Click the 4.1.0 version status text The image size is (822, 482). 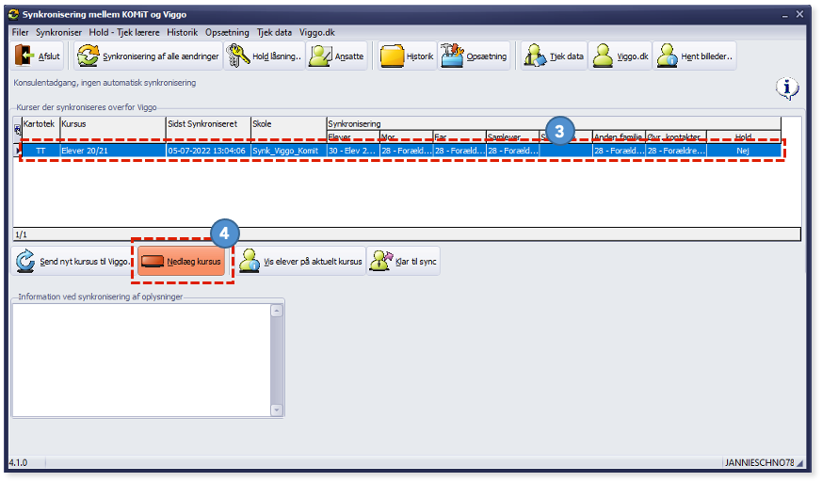pyautogui.click(x=18, y=462)
